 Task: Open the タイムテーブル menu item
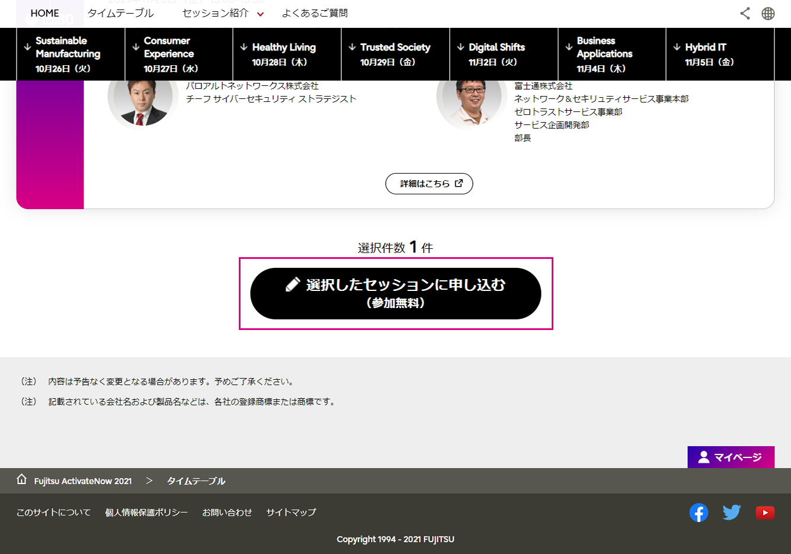pos(121,13)
